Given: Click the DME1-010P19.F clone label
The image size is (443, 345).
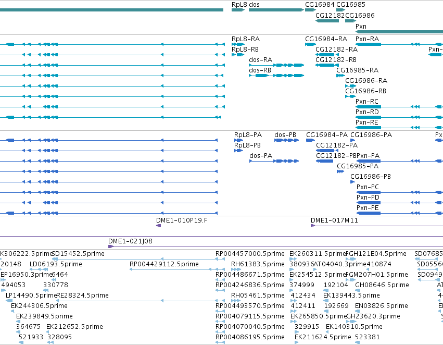Looking at the screenshot, I should pyautogui.click(x=181, y=220).
